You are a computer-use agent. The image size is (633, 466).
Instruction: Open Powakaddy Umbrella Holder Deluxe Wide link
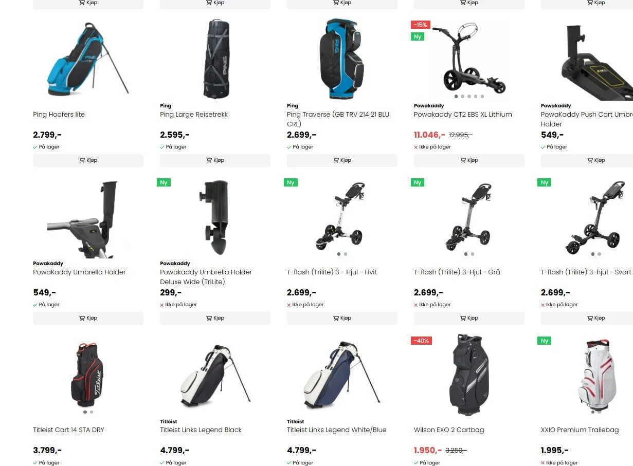point(206,277)
